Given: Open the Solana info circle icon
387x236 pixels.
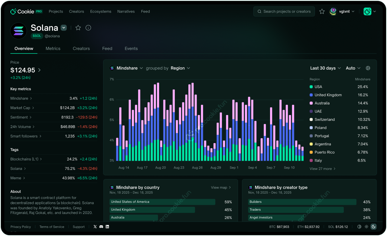Looking at the screenshot, I should tap(88, 28).
